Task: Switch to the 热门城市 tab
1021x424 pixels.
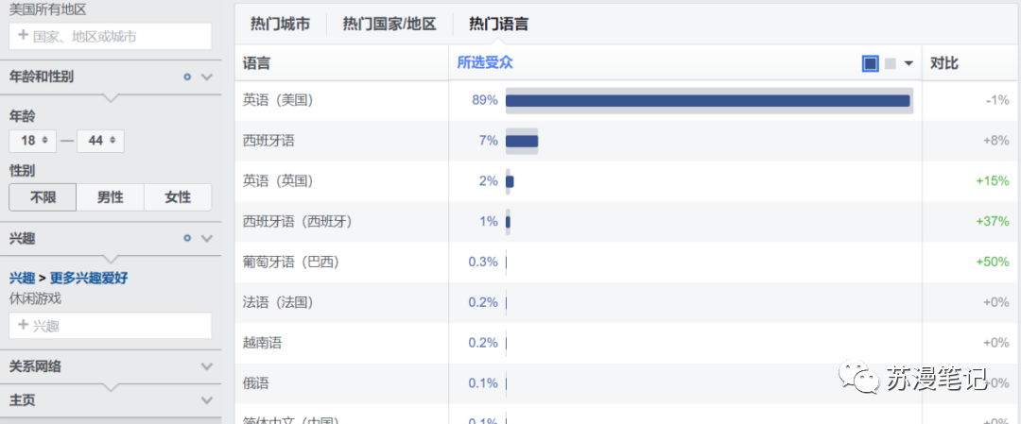Action: click(x=280, y=25)
